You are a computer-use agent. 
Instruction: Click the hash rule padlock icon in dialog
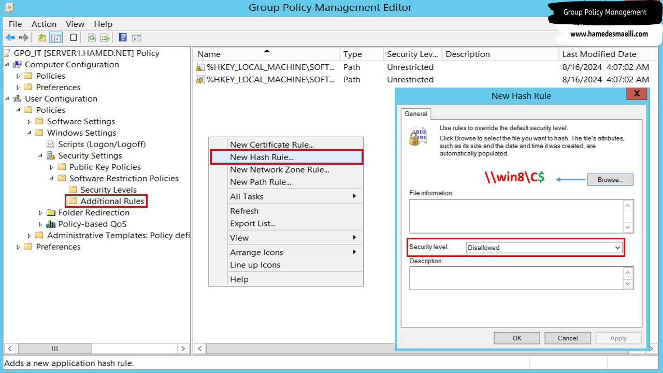point(417,136)
